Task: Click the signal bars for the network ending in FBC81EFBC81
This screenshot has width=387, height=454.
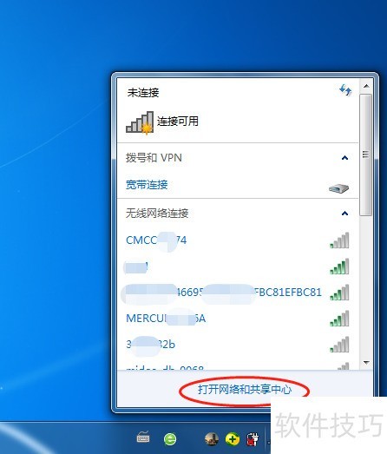Action: [x=339, y=293]
